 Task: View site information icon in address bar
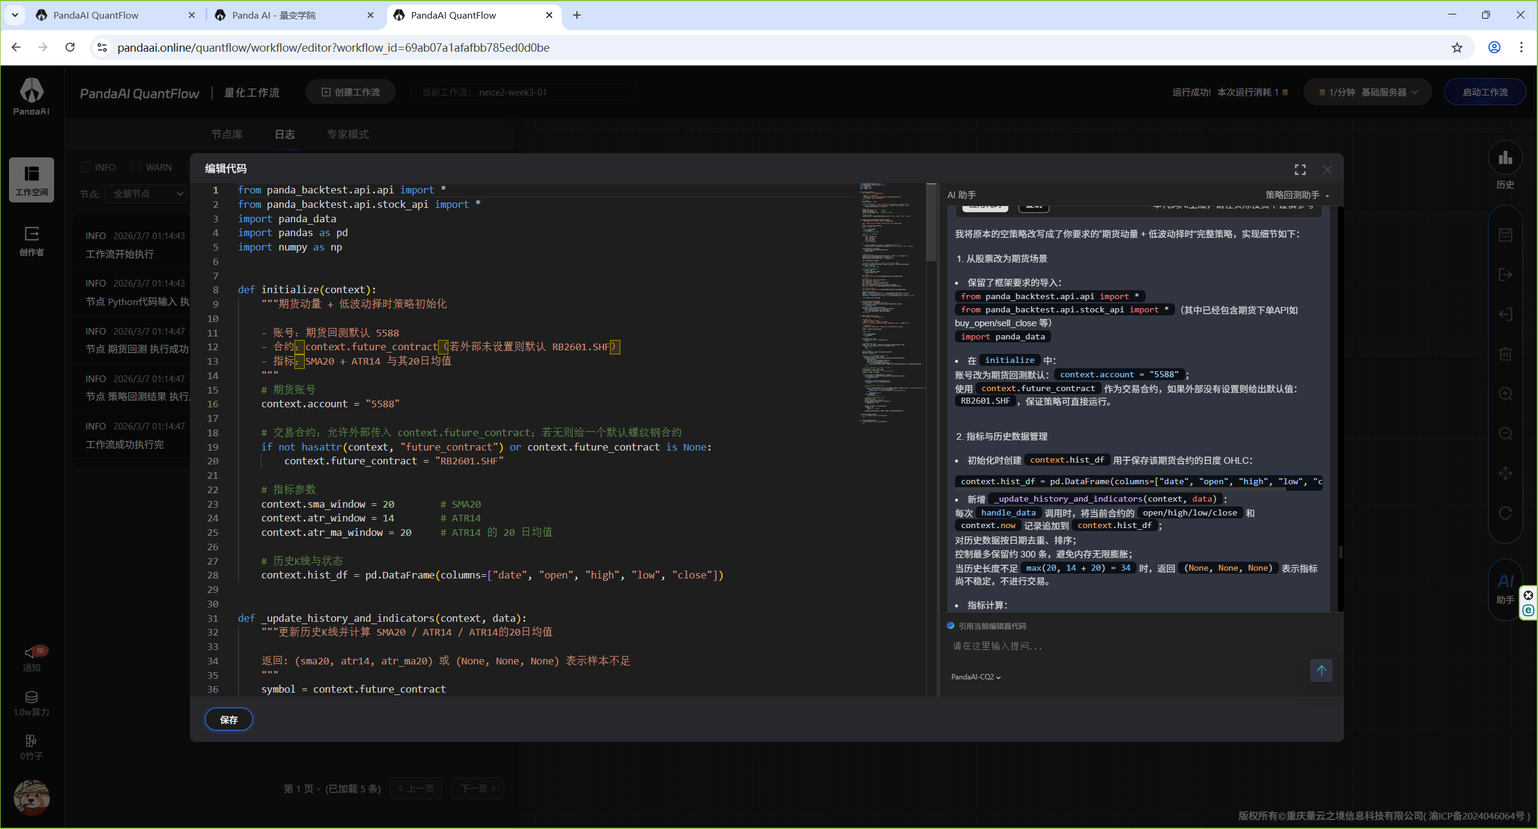click(102, 47)
